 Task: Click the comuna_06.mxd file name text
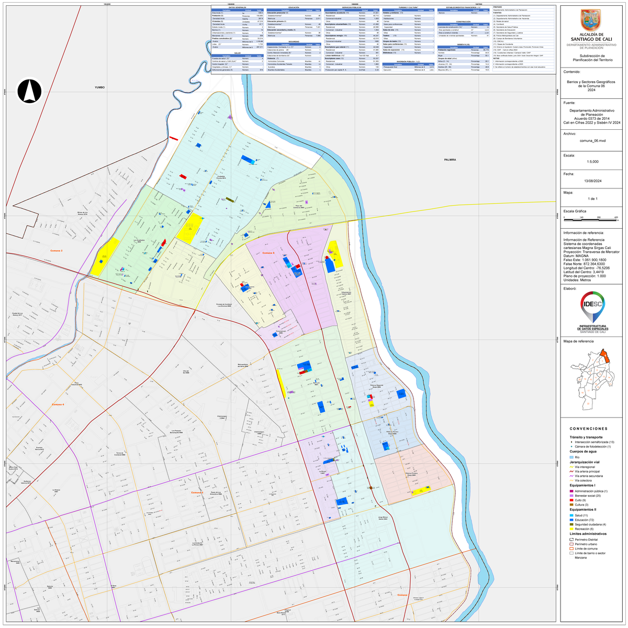click(592, 141)
